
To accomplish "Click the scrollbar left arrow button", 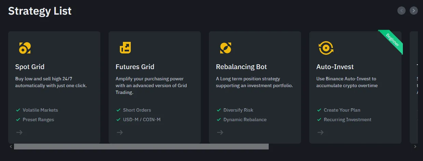I will 11,146.
